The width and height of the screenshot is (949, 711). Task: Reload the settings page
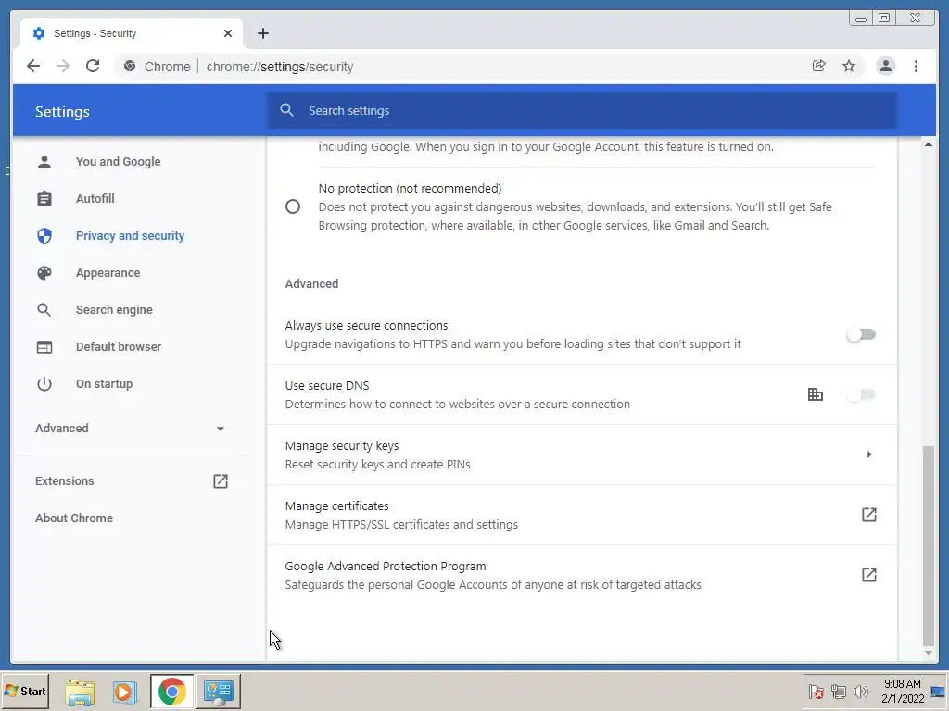point(93,66)
